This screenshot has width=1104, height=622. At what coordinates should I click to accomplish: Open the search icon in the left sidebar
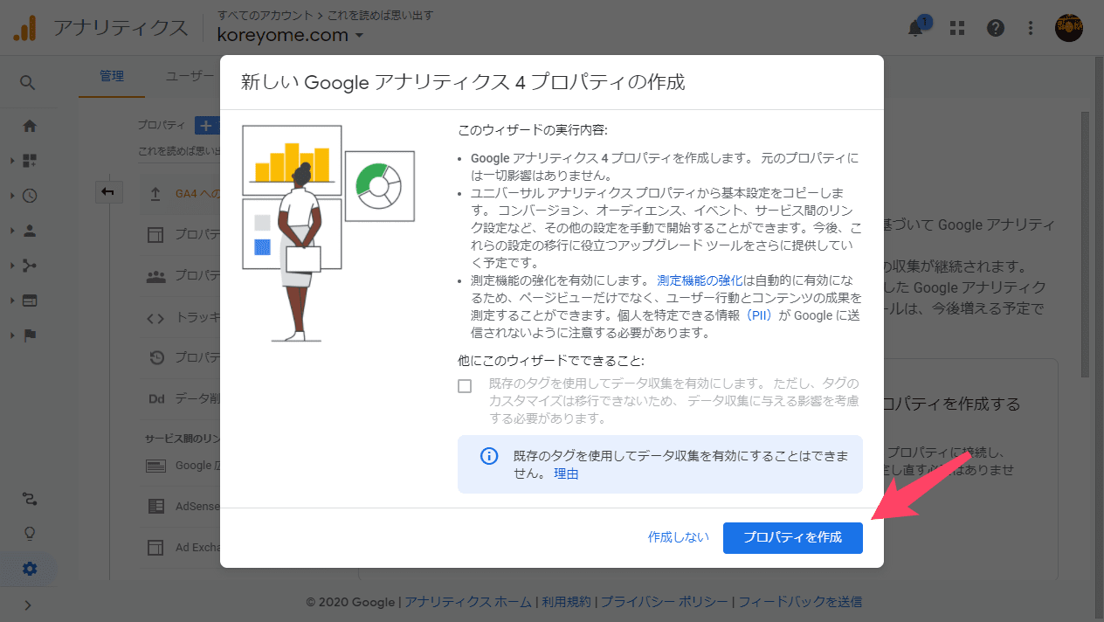pos(28,83)
